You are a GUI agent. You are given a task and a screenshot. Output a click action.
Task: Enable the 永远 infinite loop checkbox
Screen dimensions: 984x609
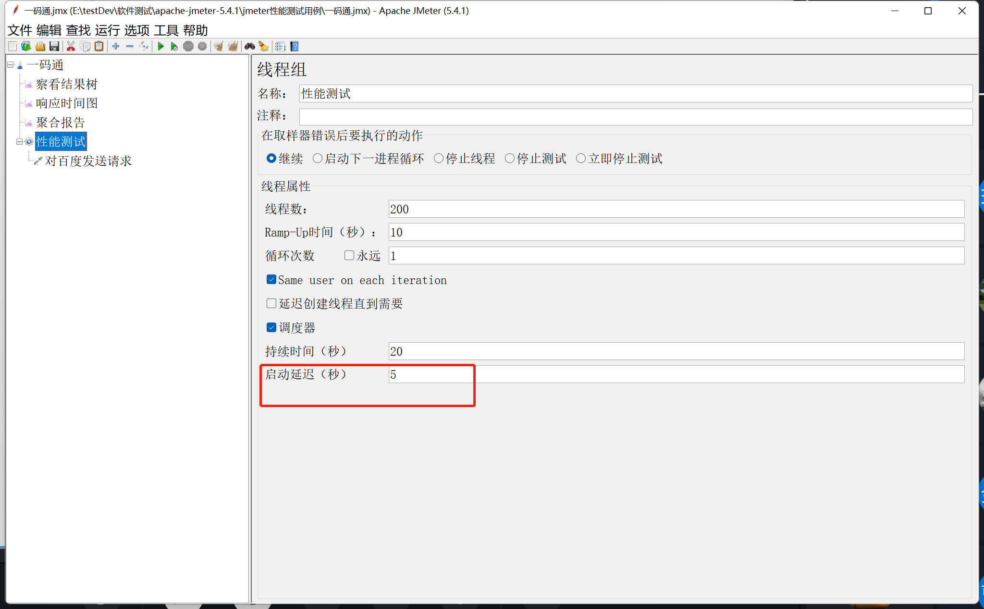click(349, 255)
